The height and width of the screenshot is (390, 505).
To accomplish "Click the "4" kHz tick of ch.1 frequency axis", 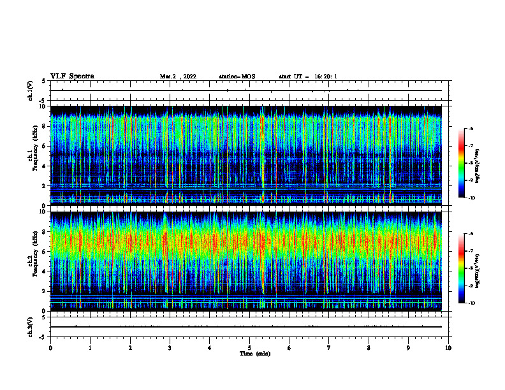I will pos(44,166).
